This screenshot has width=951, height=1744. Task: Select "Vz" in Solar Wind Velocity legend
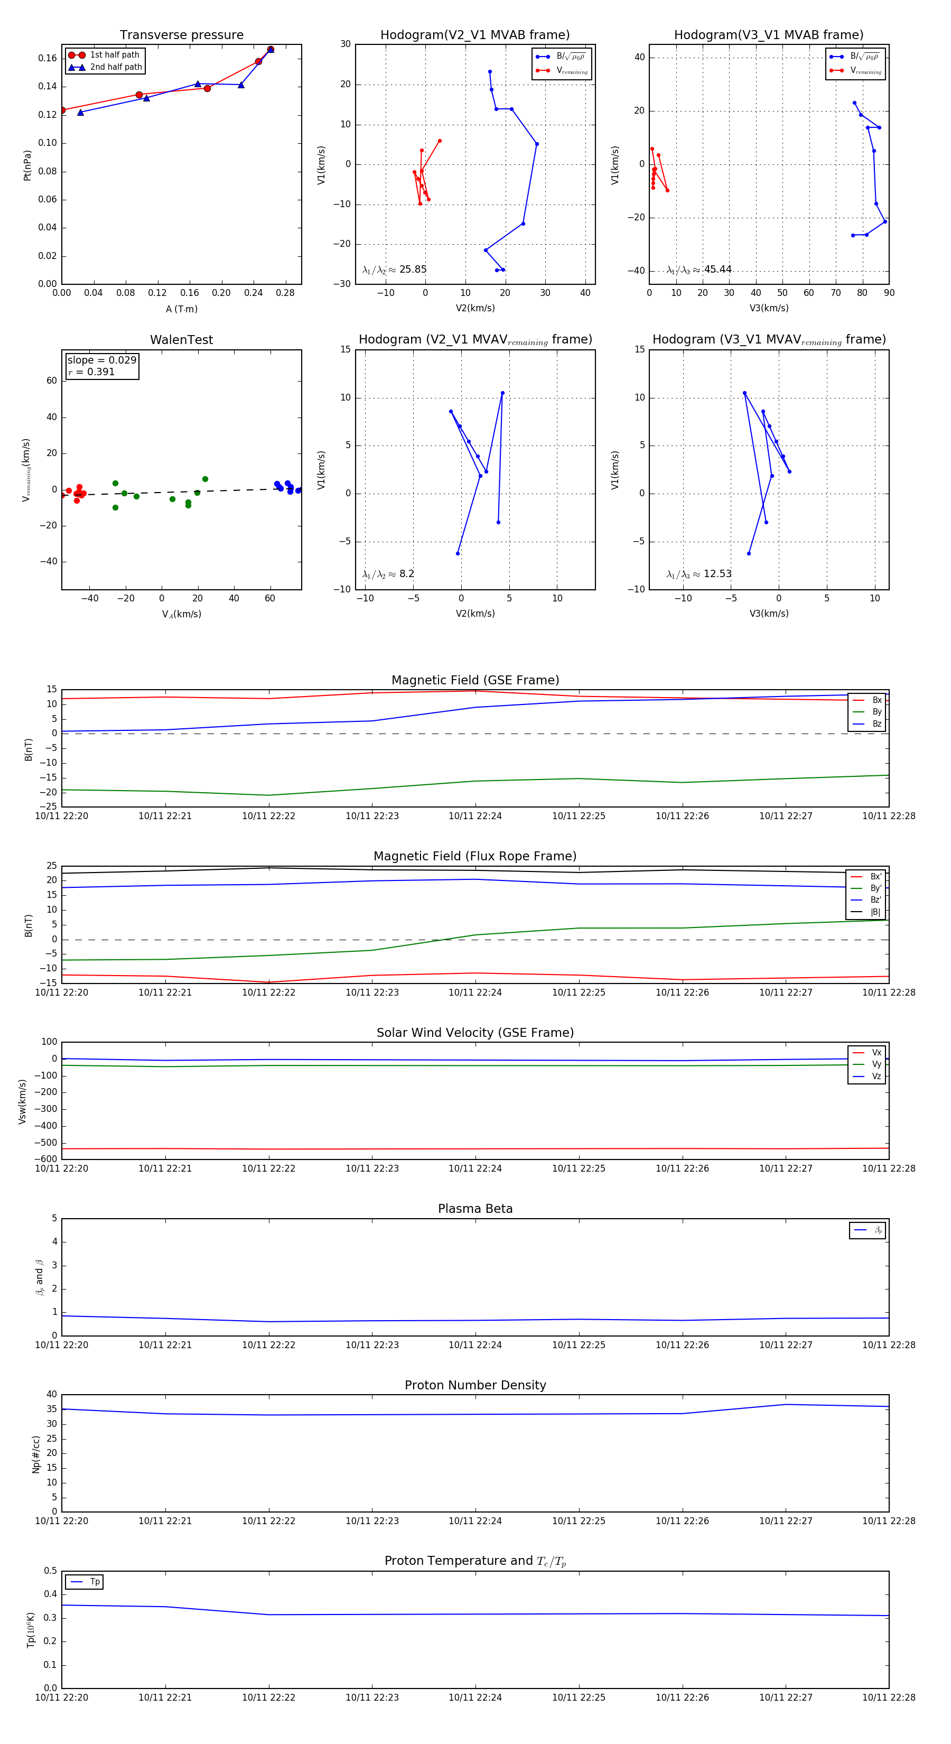[x=868, y=1077]
